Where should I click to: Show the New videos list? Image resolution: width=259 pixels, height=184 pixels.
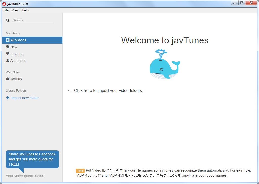[32, 47]
